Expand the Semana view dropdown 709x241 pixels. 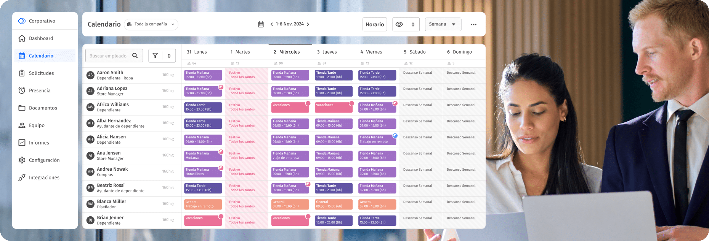443,24
